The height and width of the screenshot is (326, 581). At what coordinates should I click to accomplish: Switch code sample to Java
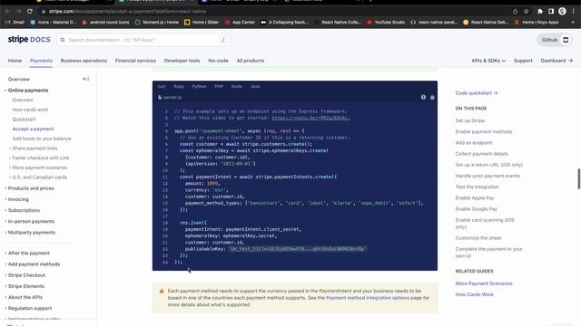(255, 87)
